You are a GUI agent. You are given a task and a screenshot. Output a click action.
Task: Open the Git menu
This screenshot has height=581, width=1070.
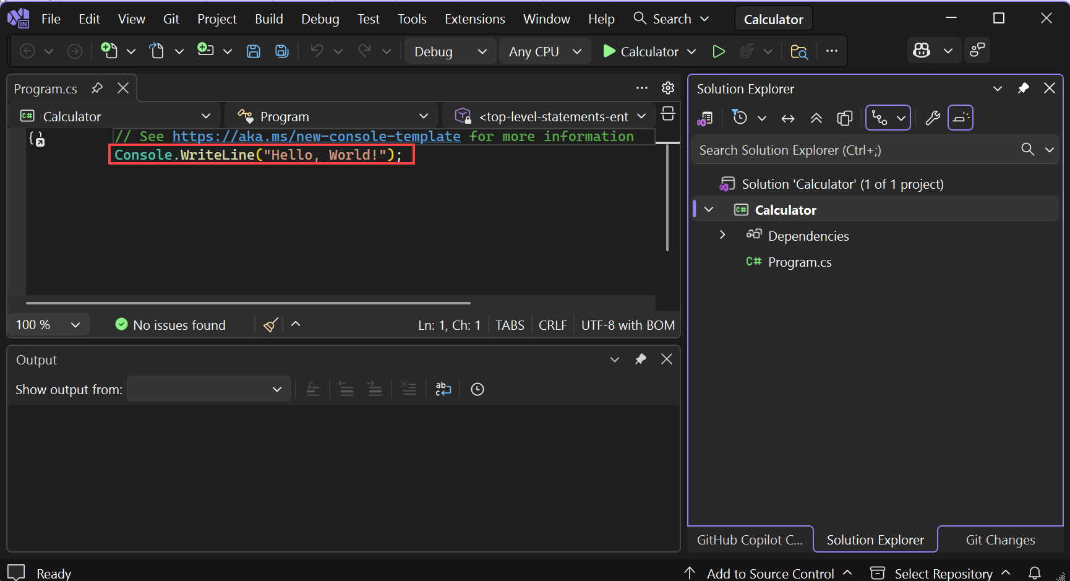click(x=171, y=19)
